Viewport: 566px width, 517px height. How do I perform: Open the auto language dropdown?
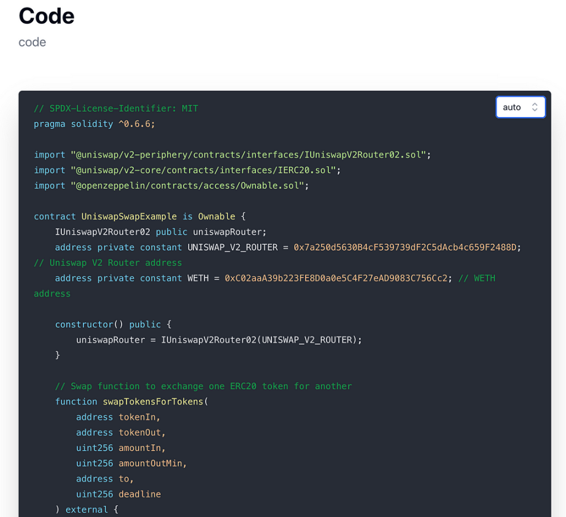click(x=521, y=107)
